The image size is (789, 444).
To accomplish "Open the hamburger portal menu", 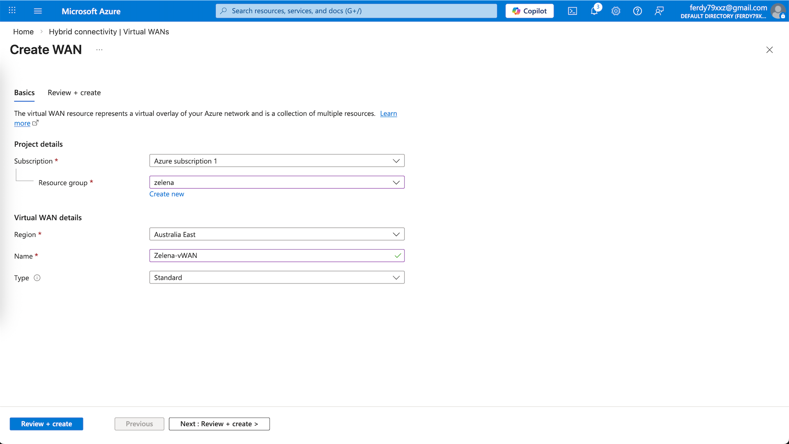I will [38, 11].
